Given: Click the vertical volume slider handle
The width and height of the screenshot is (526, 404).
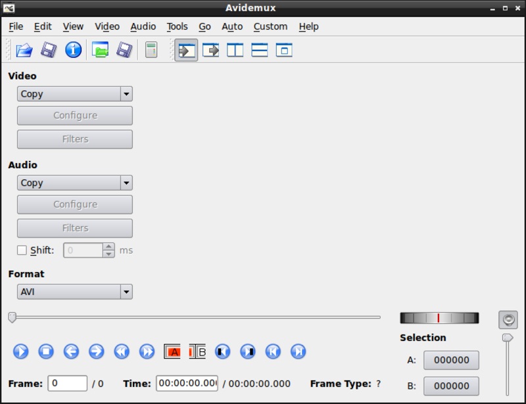Looking at the screenshot, I should 507,338.
